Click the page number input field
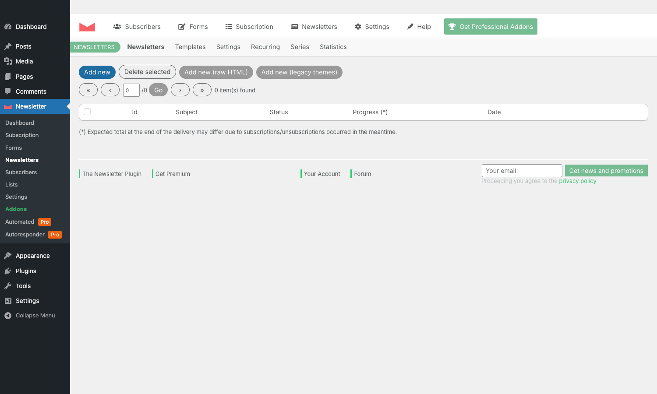This screenshot has width=657, height=394. point(131,90)
